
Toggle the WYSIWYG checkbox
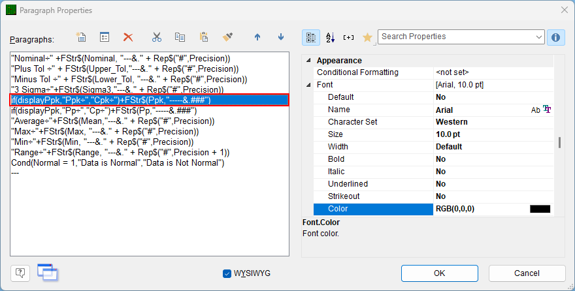click(227, 273)
